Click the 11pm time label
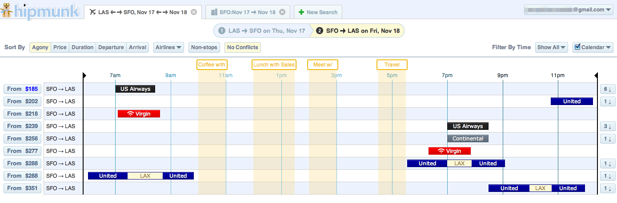This screenshot has width=617, height=203. (x=557, y=75)
